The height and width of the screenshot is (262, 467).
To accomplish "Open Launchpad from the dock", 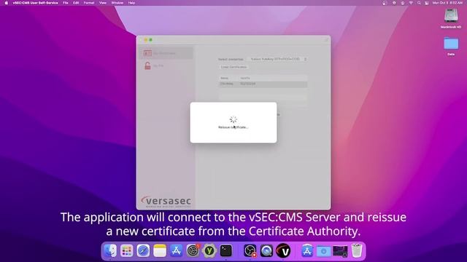I will [x=126, y=250].
